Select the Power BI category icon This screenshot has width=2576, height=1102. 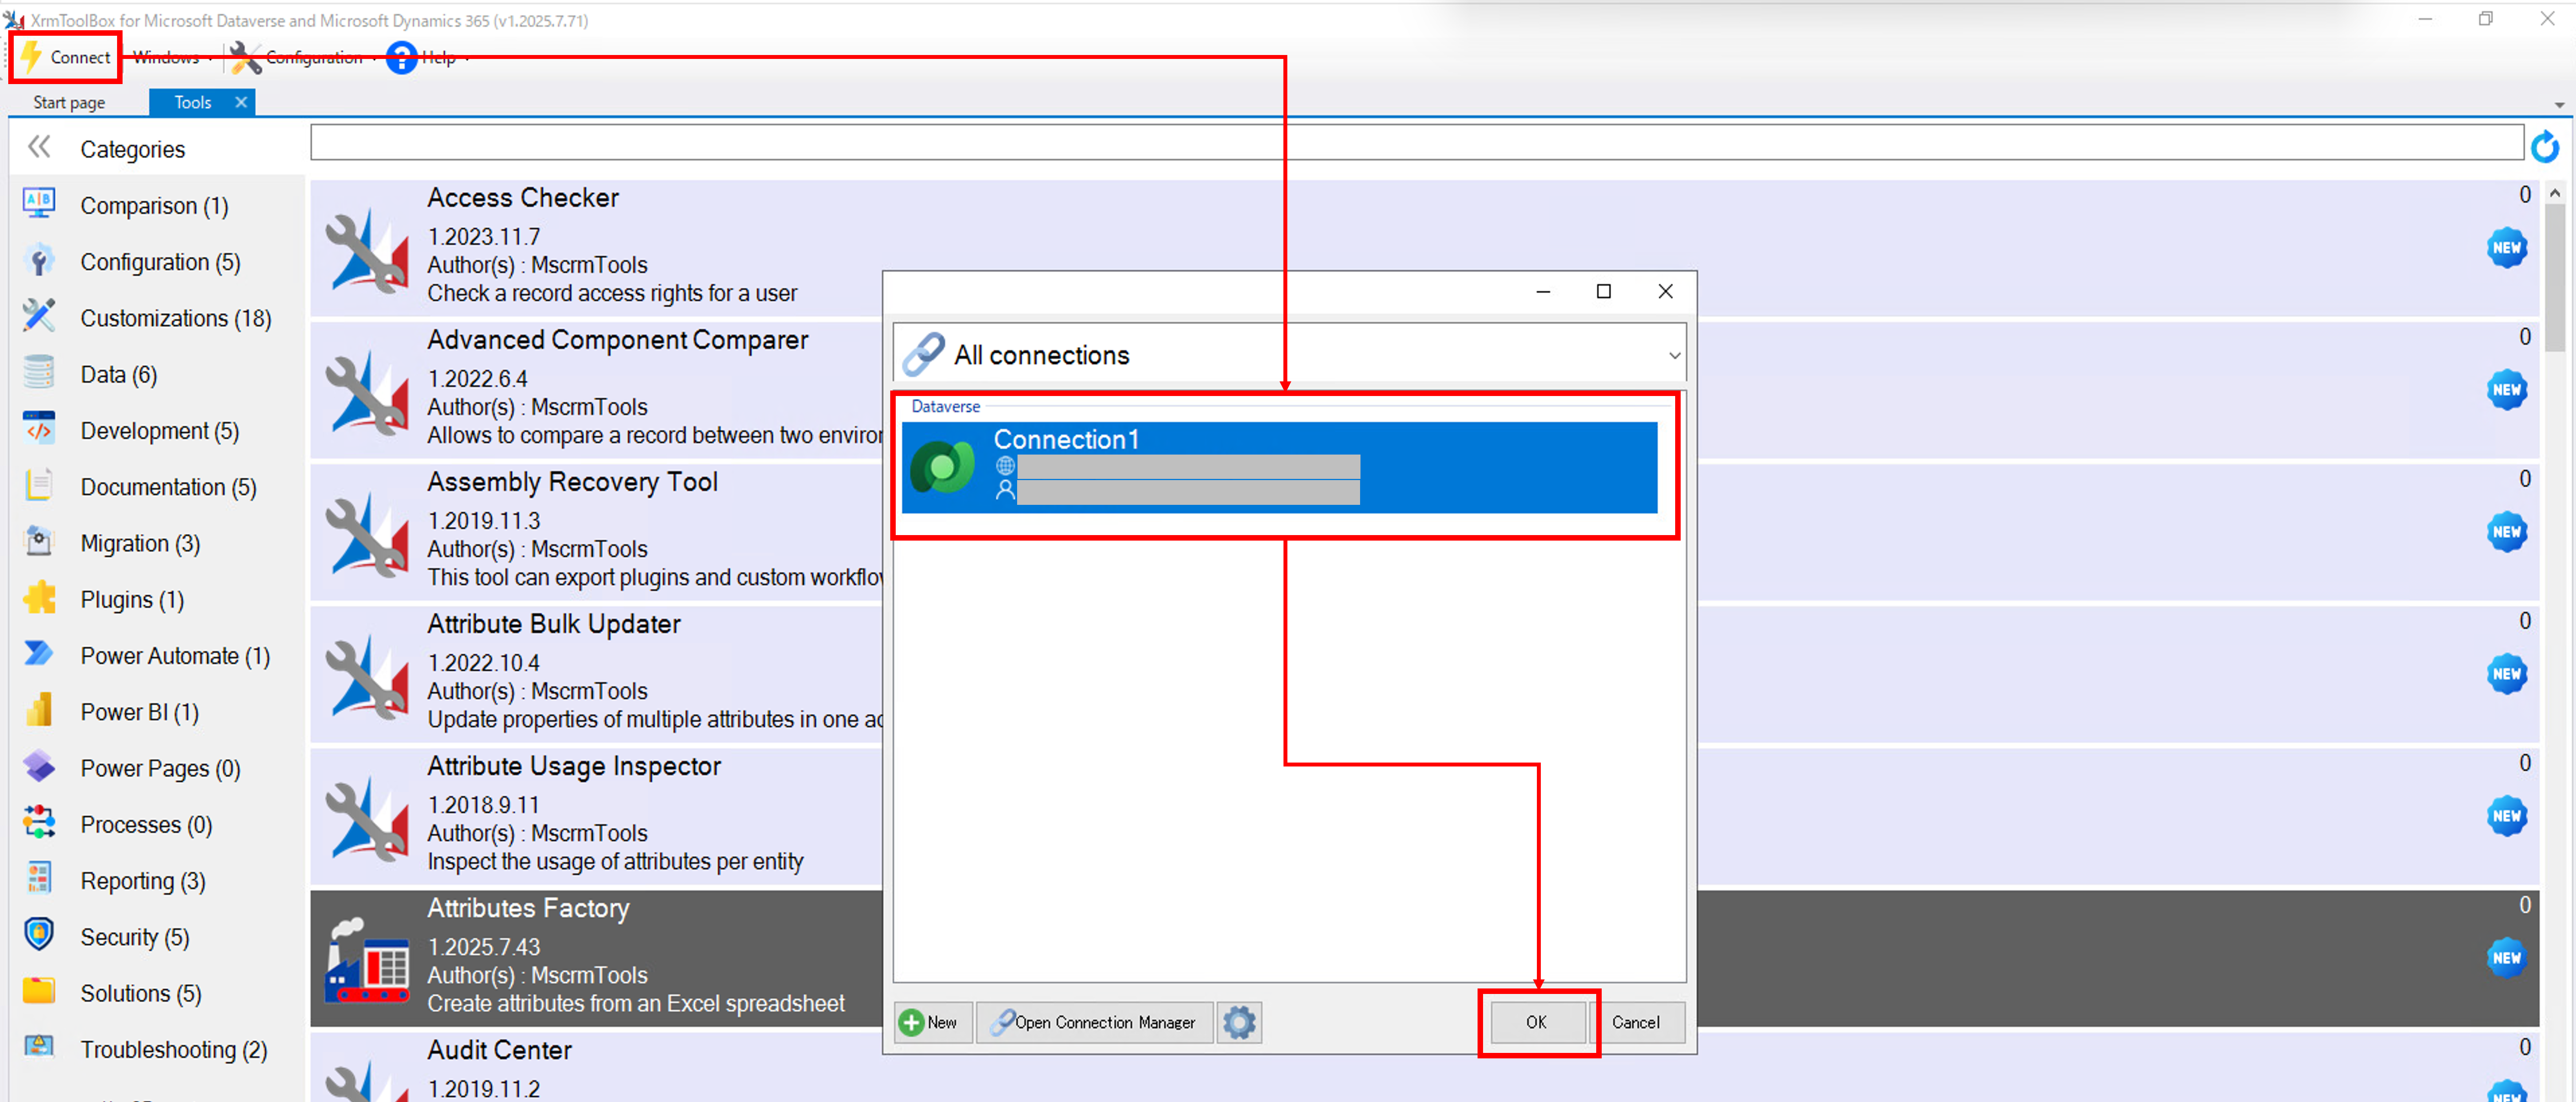(x=39, y=710)
